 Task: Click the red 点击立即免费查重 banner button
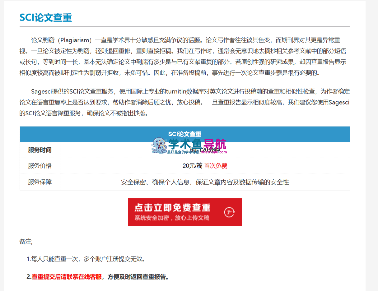184,212
